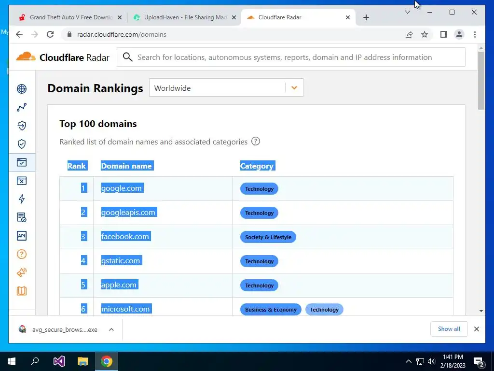Click the share page icon in address bar
Viewport: 494px width, 371px height.
(x=409, y=34)
